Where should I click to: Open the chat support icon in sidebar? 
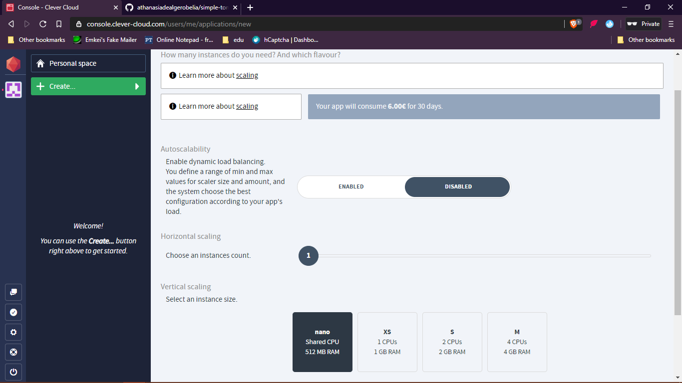tap(13, 292)
